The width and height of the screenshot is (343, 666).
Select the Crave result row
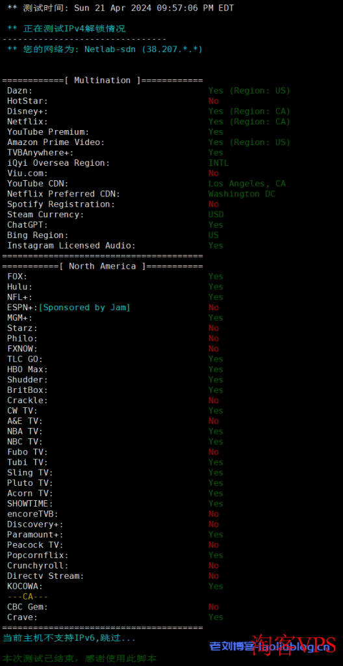[115, 617]
